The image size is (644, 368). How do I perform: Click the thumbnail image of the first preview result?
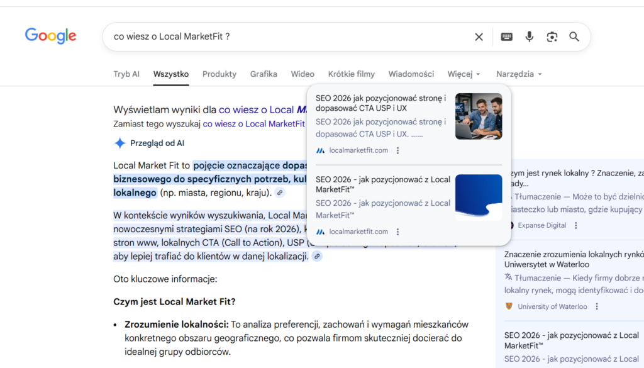(x=479, y=116)
